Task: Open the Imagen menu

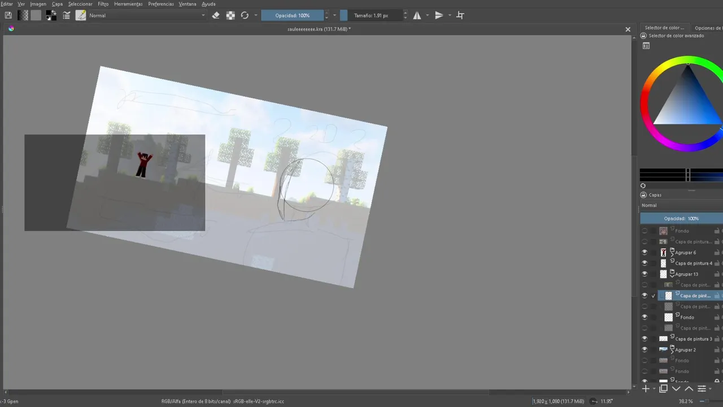Action: click(x=38, y=4)
